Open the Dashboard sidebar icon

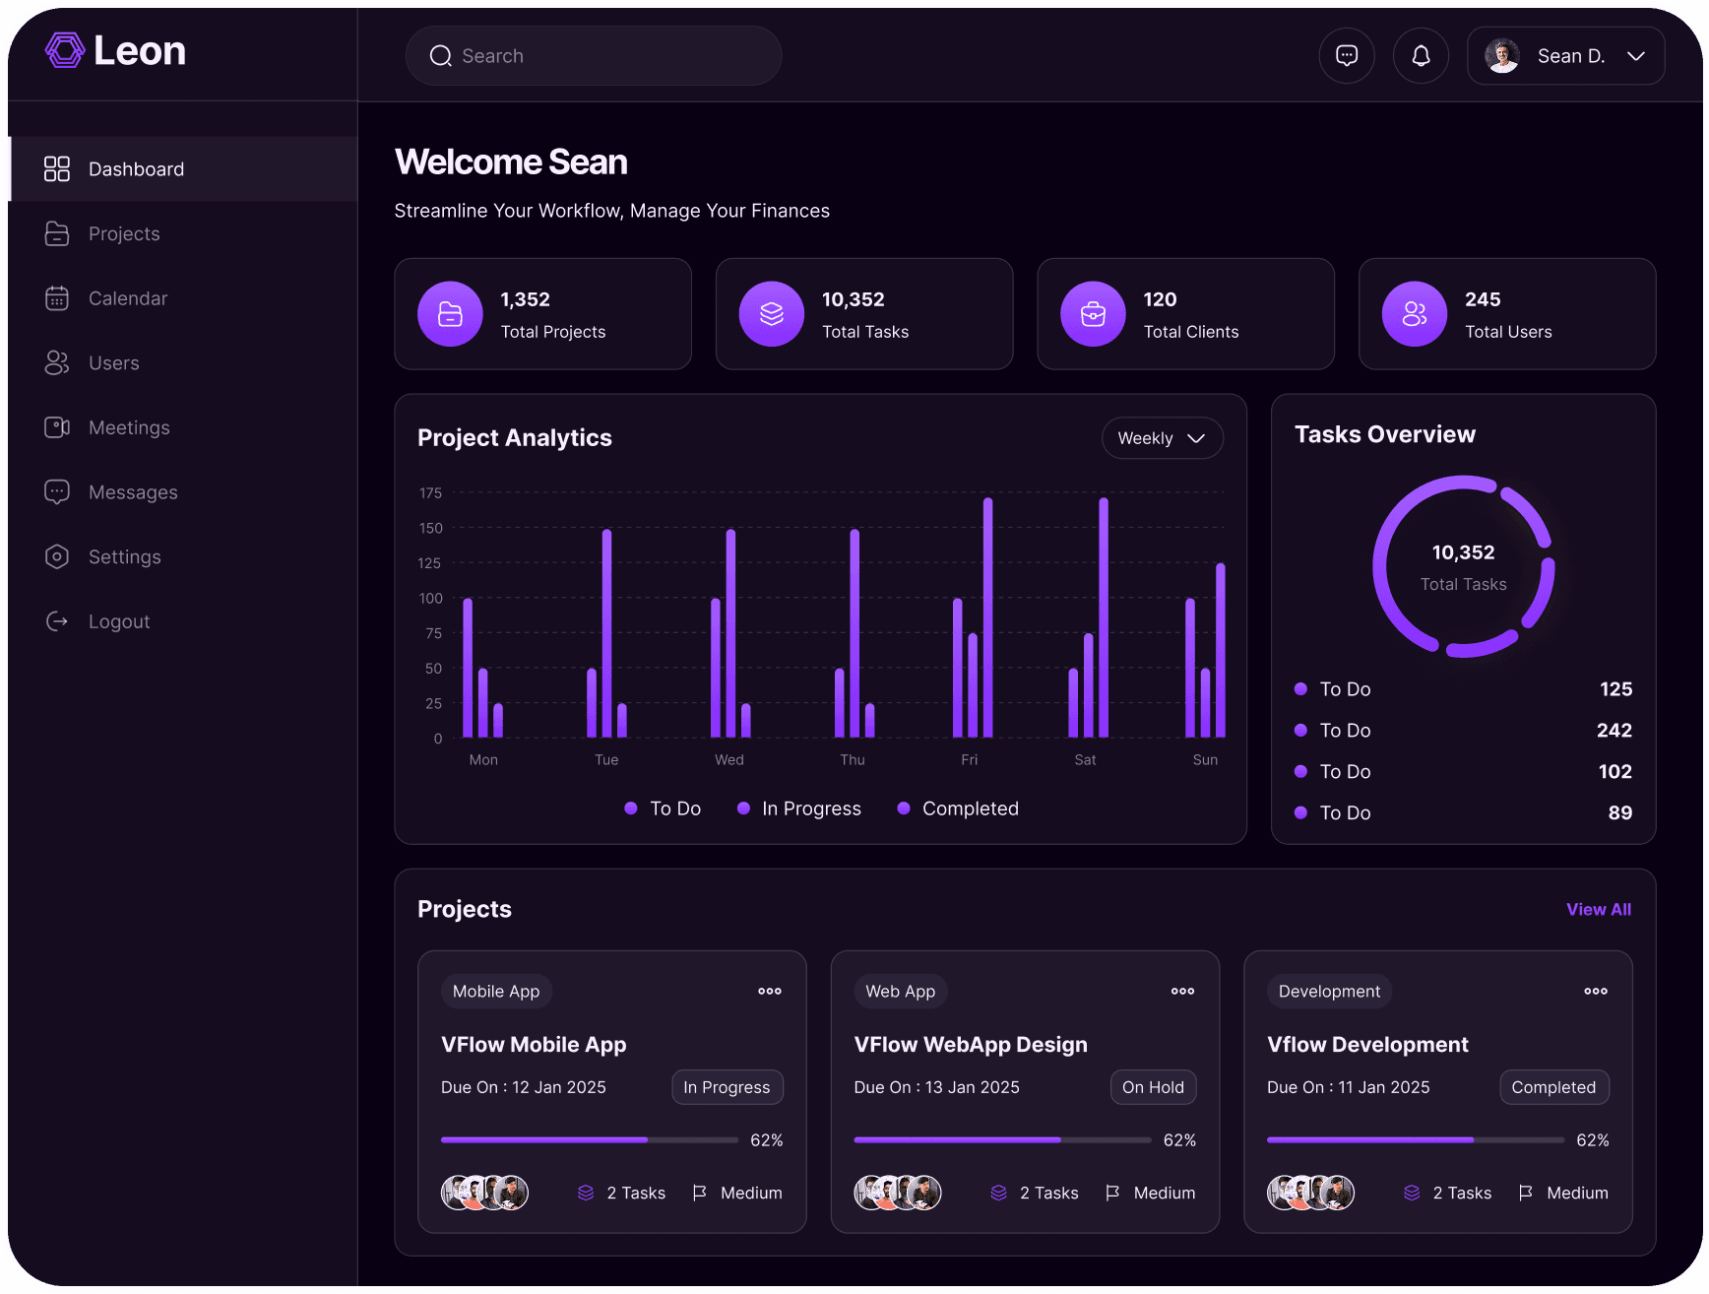click(57, 168)
